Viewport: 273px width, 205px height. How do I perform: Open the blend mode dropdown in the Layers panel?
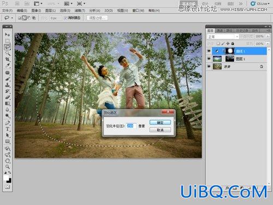[x=223, y=37]
